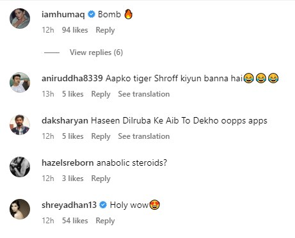Screen dimensions: 295x238
Task: Reply to aniruddha8339's tiger Shroff comment
Action: (101, 94)
